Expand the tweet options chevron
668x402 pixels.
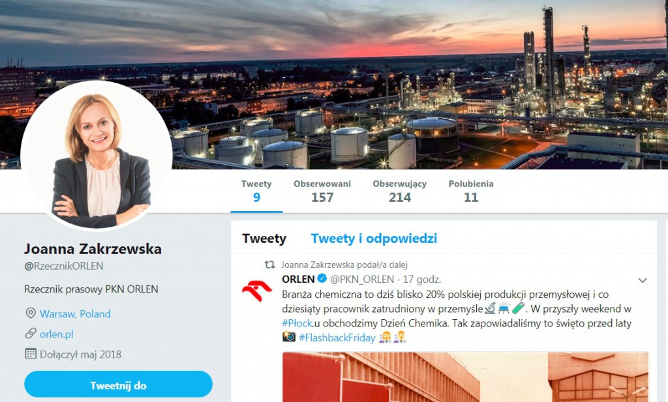point(643,280)
